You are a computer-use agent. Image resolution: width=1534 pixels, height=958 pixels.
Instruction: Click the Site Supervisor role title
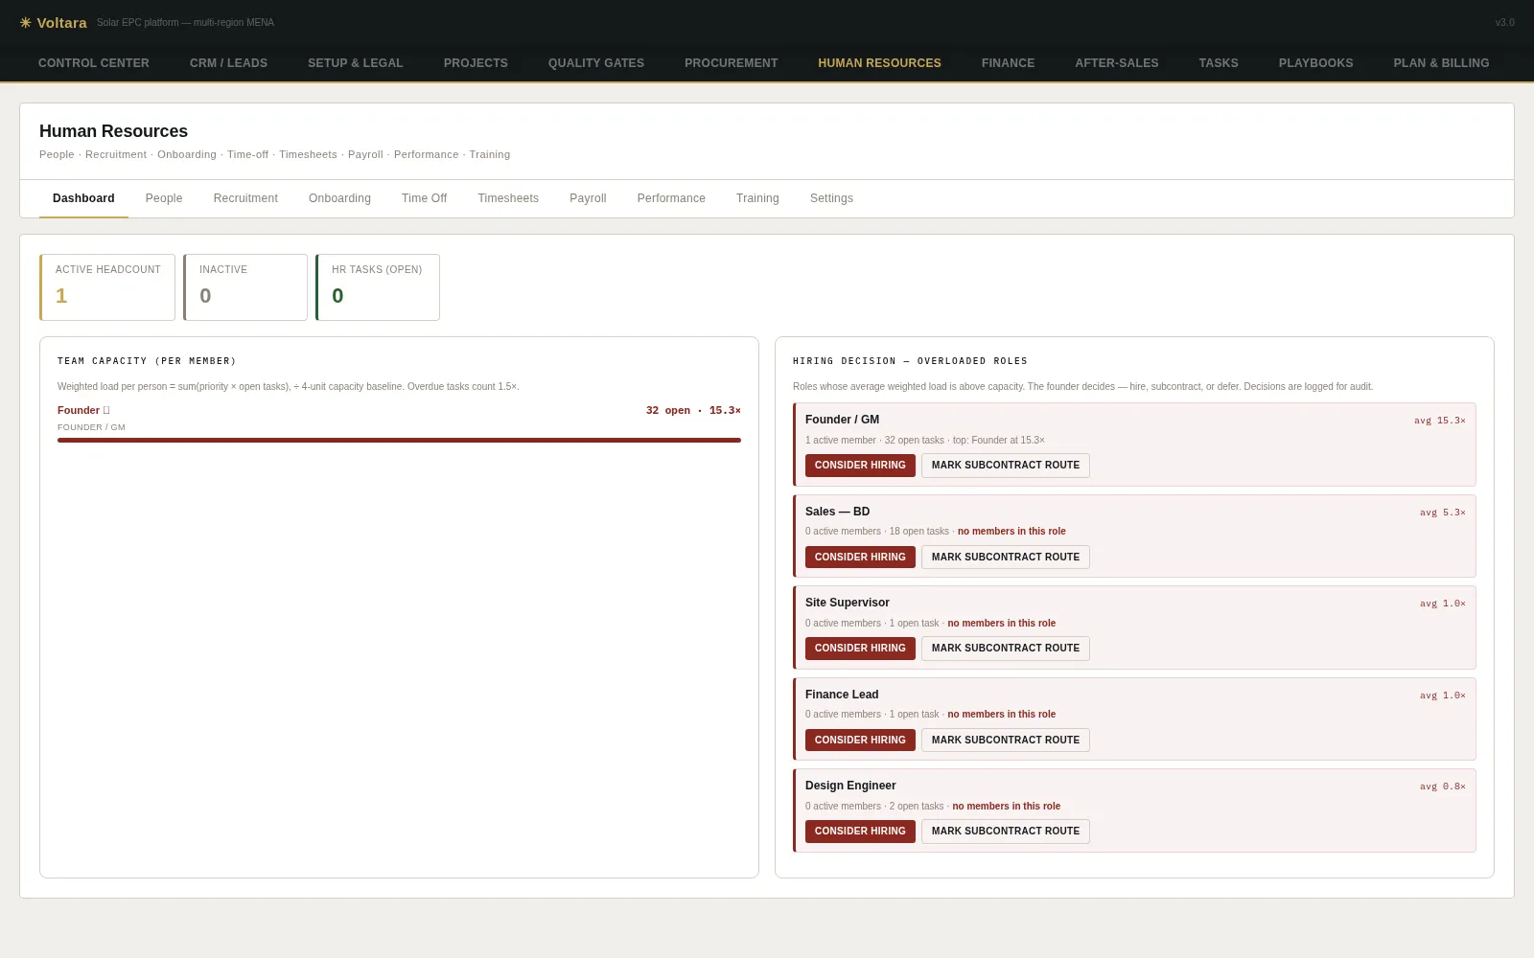tap(848, 603)
